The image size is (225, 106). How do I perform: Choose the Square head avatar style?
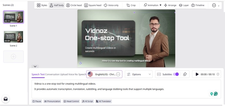click(93, 5)
